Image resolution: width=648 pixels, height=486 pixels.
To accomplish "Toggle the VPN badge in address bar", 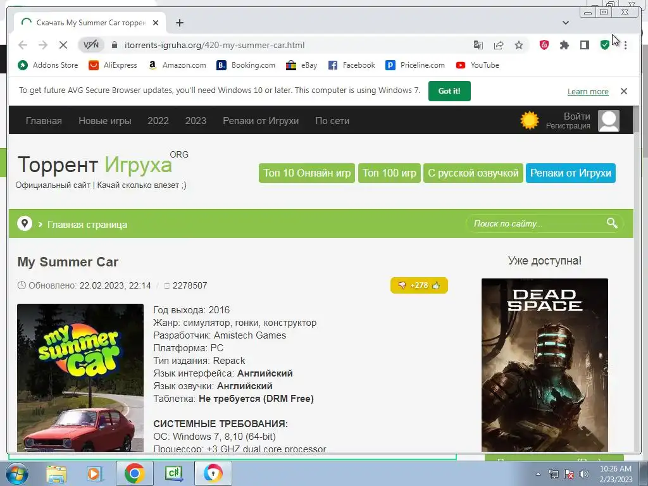I will tap(90, 45).
